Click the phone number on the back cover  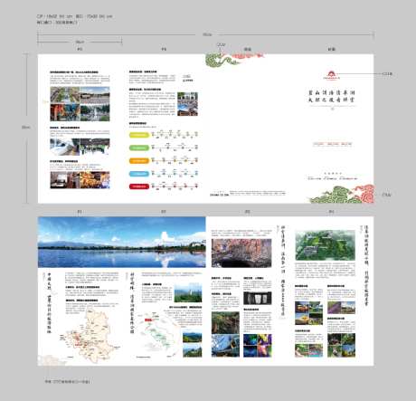pyautogui.click(x=219, y=195)
